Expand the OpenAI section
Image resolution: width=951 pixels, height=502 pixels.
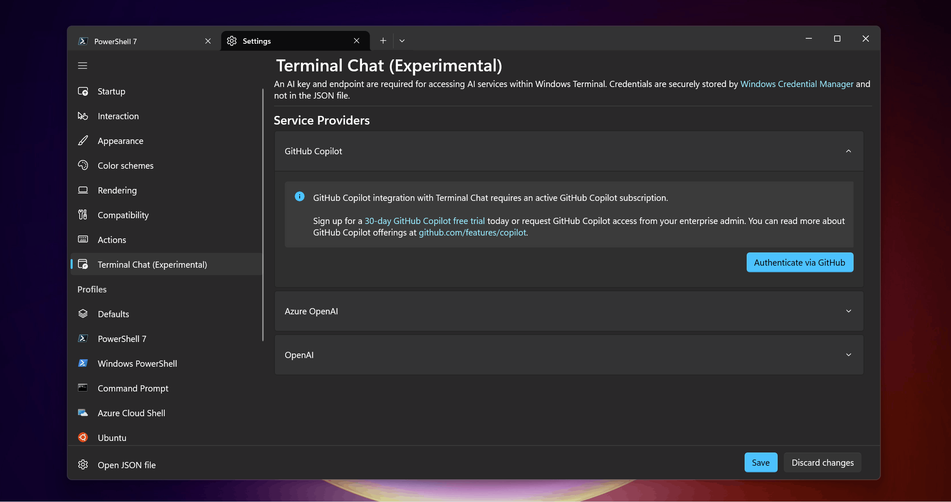coord(849,355)
